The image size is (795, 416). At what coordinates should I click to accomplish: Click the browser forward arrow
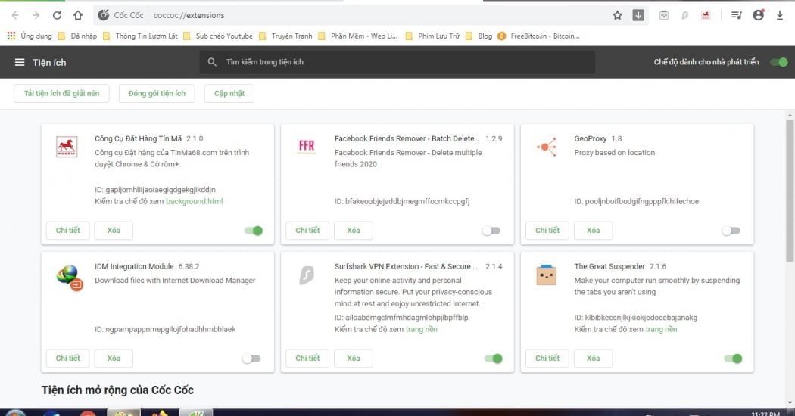tap(36, 15)
